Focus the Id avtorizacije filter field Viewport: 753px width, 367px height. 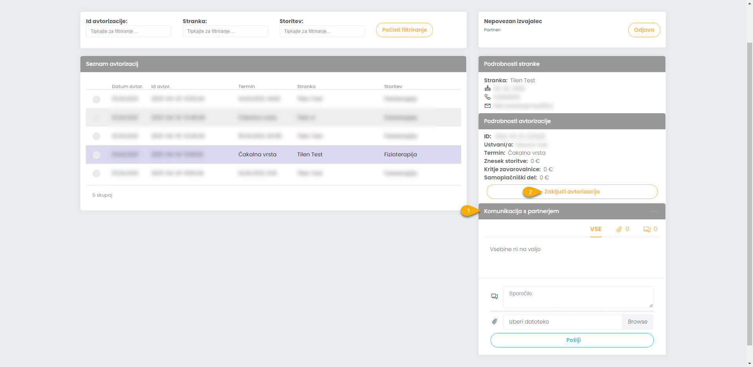tap(128, 31)
